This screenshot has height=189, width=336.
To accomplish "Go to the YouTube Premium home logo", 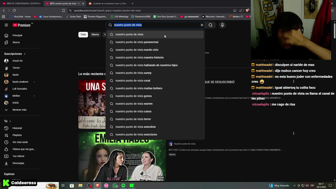I will (22, 25).
